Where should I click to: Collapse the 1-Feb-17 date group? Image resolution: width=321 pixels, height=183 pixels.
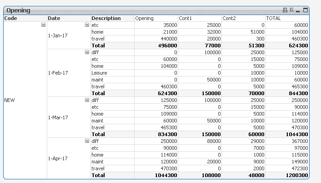point(87,52)
